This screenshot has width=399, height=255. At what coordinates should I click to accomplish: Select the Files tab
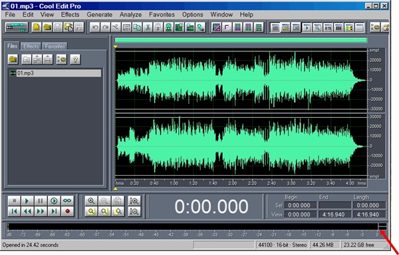(x=12, y=46)
